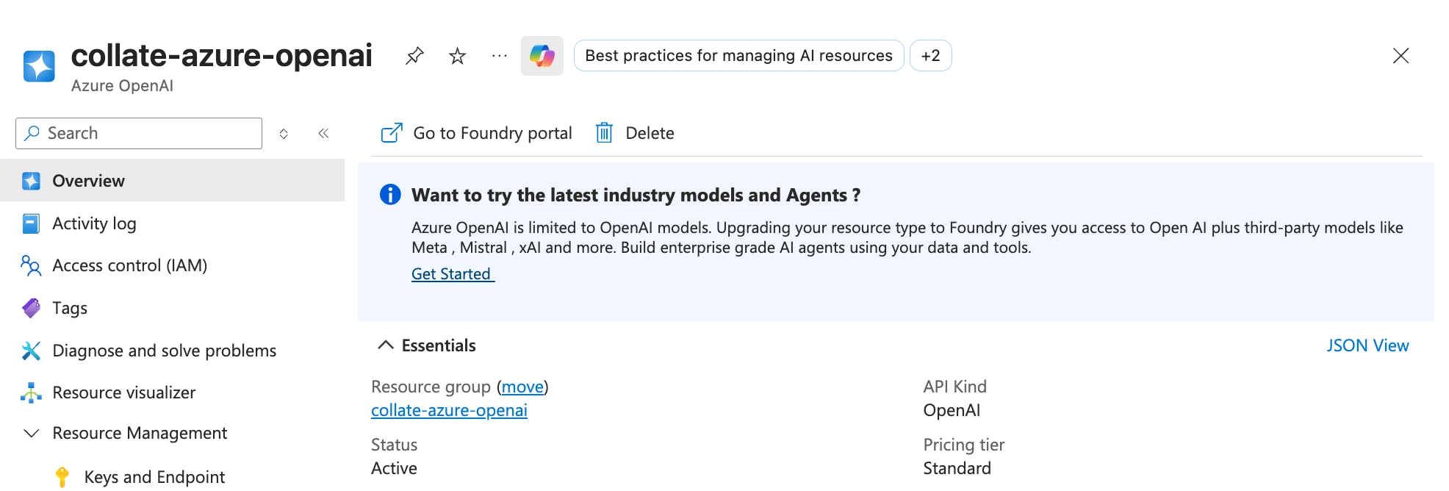Select the API Kind value OpenAI

[952, 410]
